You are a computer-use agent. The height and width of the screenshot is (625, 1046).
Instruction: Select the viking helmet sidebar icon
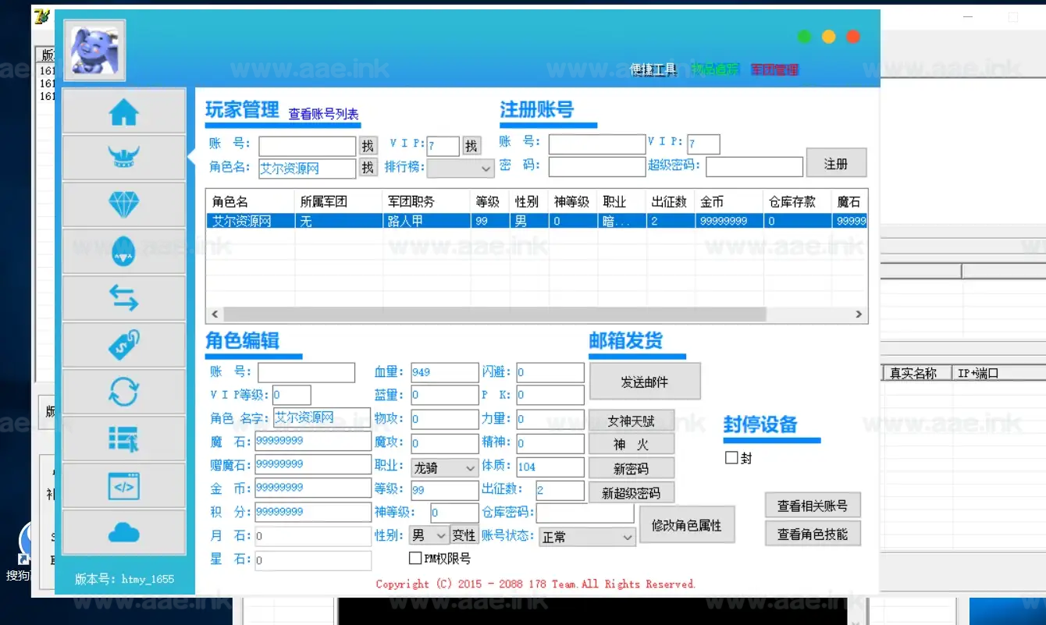tap(123, 158)
